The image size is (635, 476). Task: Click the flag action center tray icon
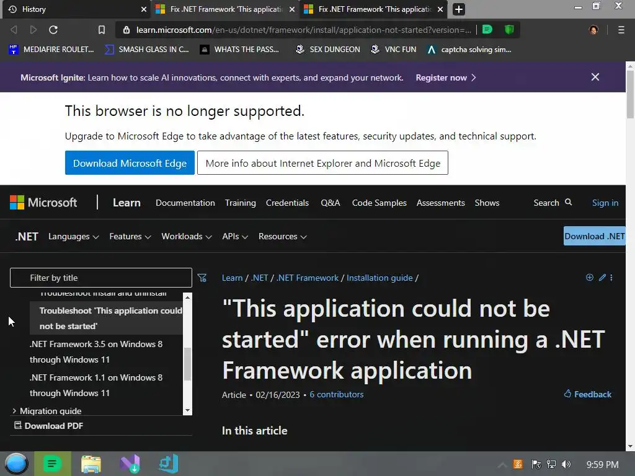tap(536, 464)
